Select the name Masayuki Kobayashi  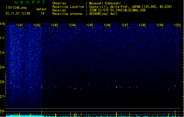tap(105, 3)
